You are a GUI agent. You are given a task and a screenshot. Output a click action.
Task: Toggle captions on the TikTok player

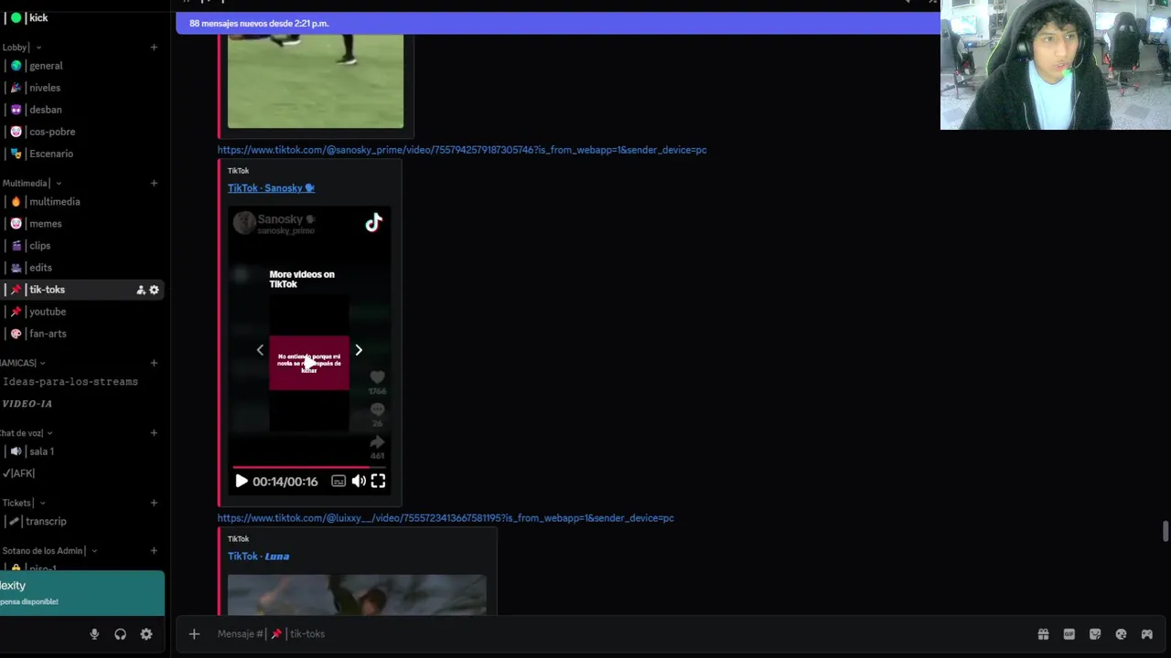(x=338, y=482)
